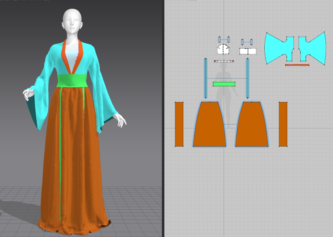
Task: Click the avatar's lowered hand in 3D view
Action: point(120,120)
